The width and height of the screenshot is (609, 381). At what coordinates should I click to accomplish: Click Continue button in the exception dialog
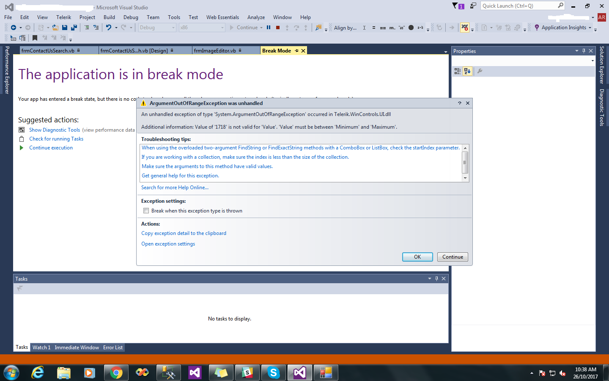coord(453,257)
